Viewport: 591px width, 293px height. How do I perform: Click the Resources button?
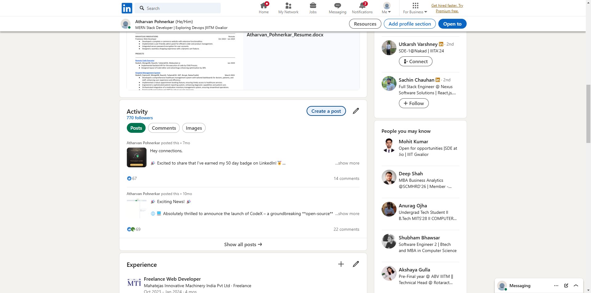(365, 24)
